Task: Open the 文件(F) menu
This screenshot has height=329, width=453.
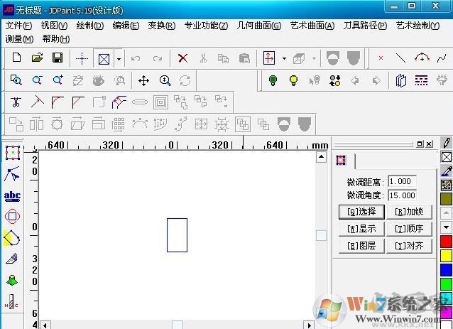Action: pos(18,26)
